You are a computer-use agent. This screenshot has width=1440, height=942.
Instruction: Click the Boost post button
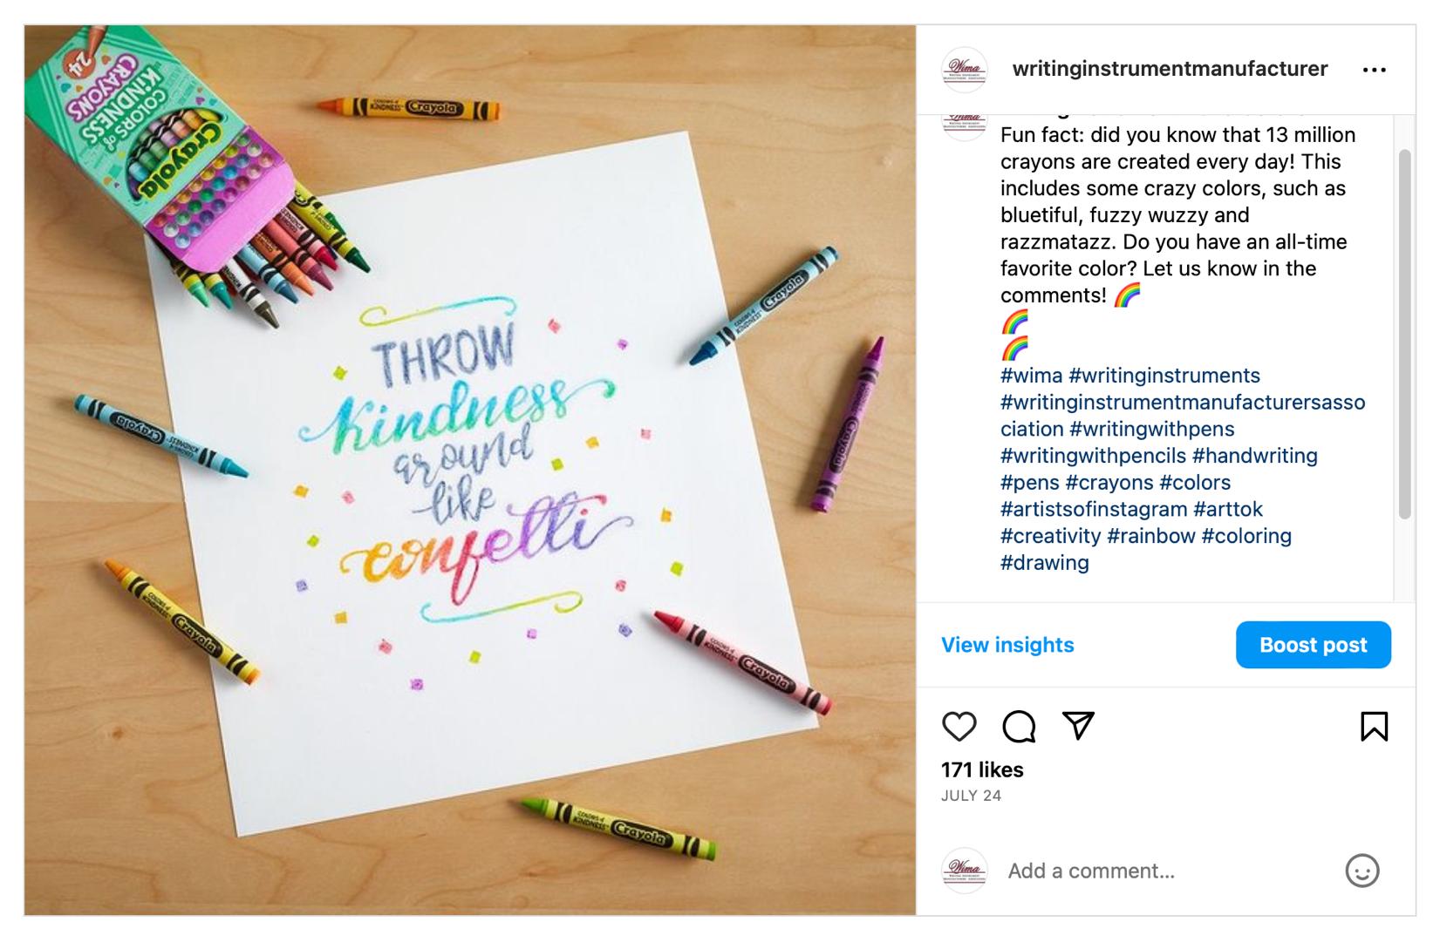point(1313,645)
